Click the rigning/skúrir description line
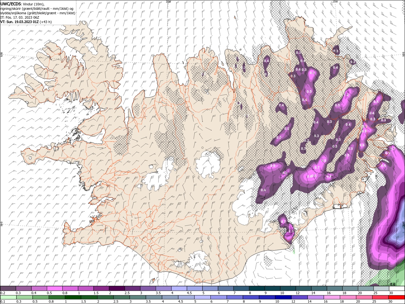The image size is (405, 304). pyautogui.click(x=37, y=9)
